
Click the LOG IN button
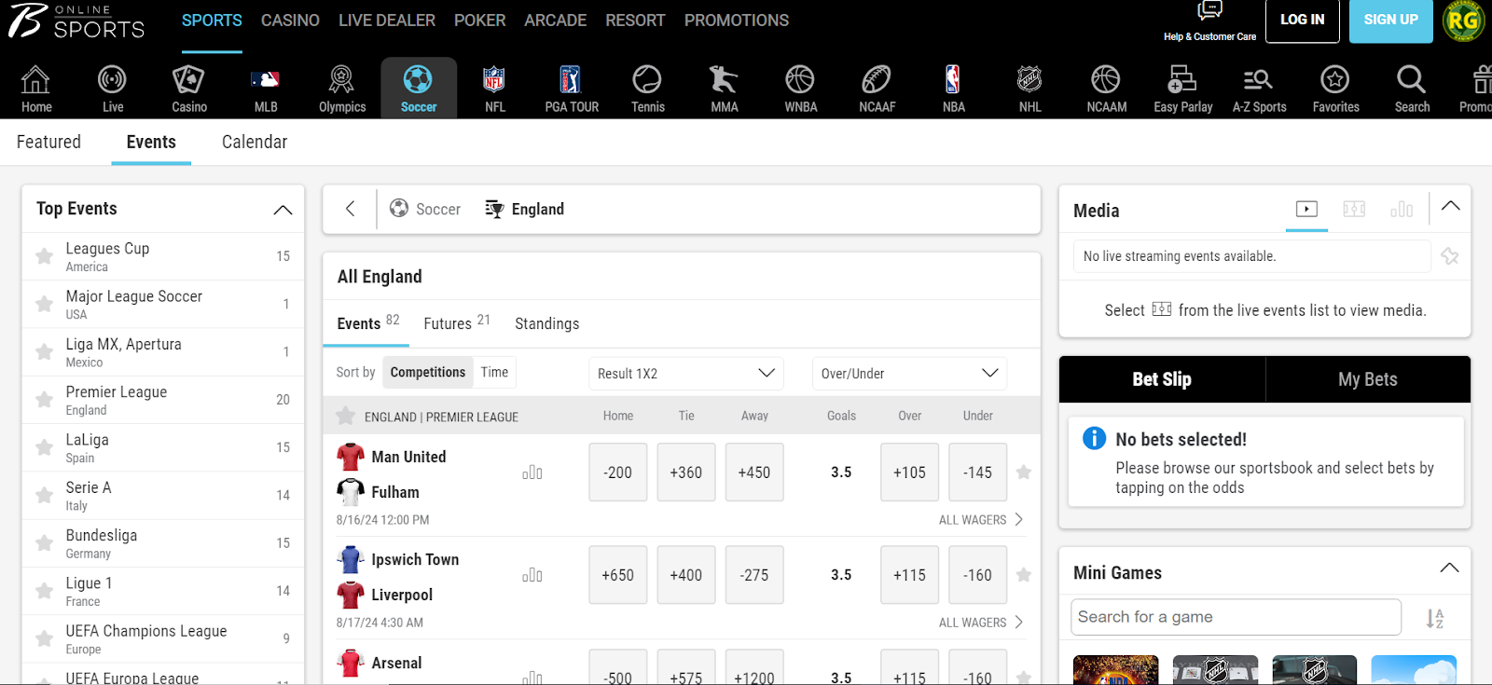(1302, 21)
